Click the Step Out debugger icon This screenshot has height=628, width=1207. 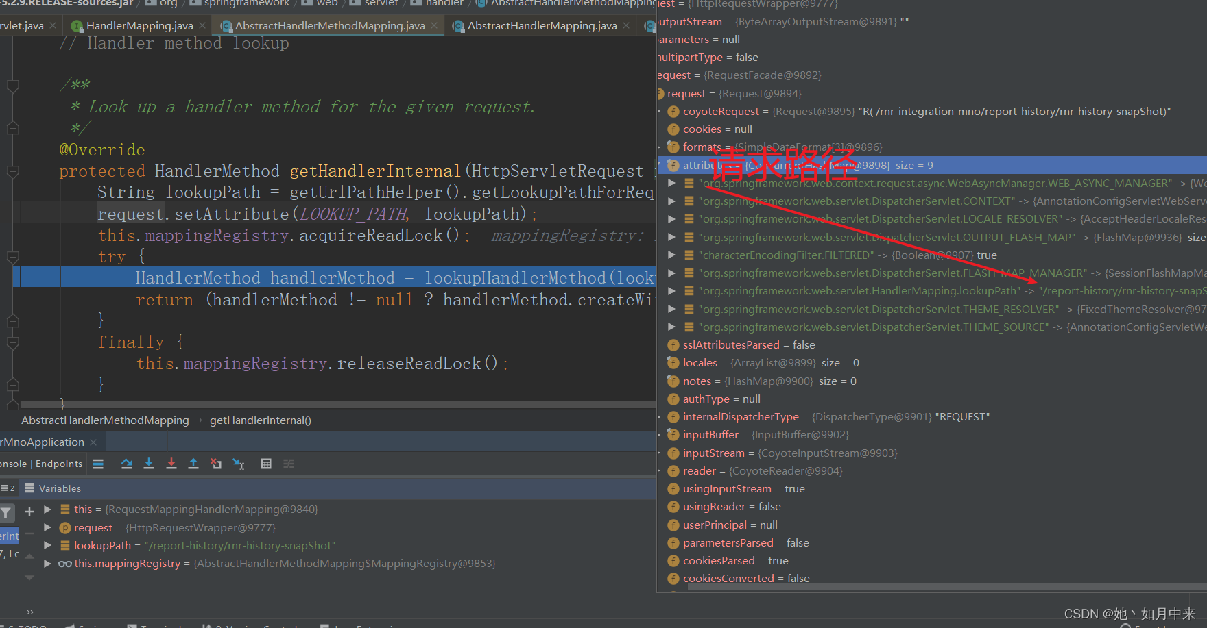pyautogui.click(x=193, y=464)
